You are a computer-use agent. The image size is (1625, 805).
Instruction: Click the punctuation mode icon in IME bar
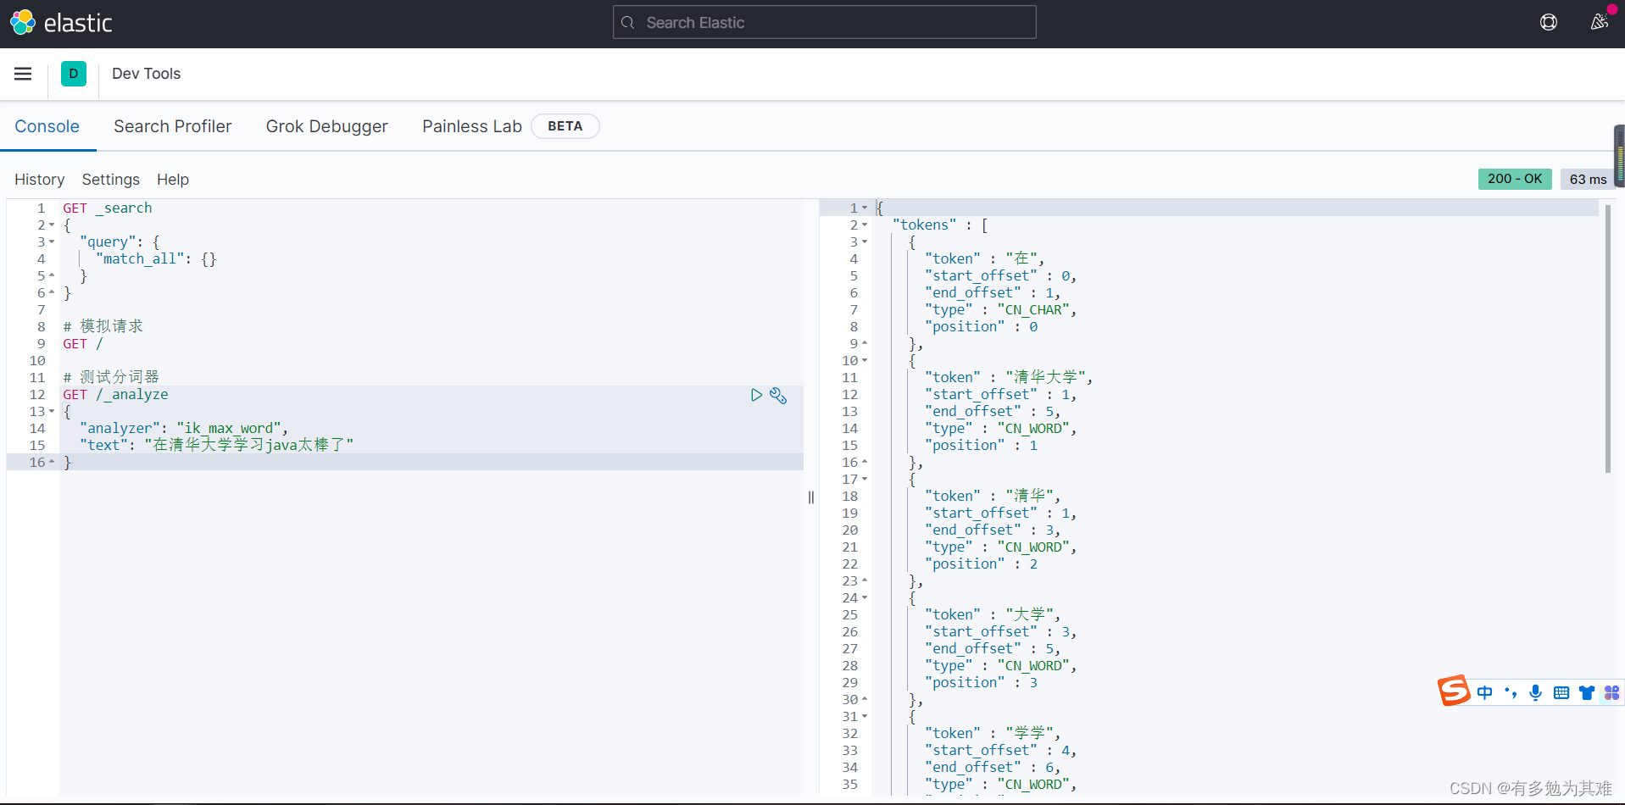point(1511,692)
